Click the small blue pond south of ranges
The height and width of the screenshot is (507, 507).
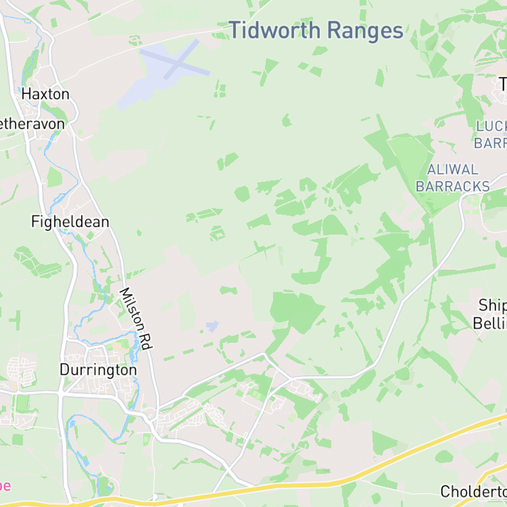[212, 326]
